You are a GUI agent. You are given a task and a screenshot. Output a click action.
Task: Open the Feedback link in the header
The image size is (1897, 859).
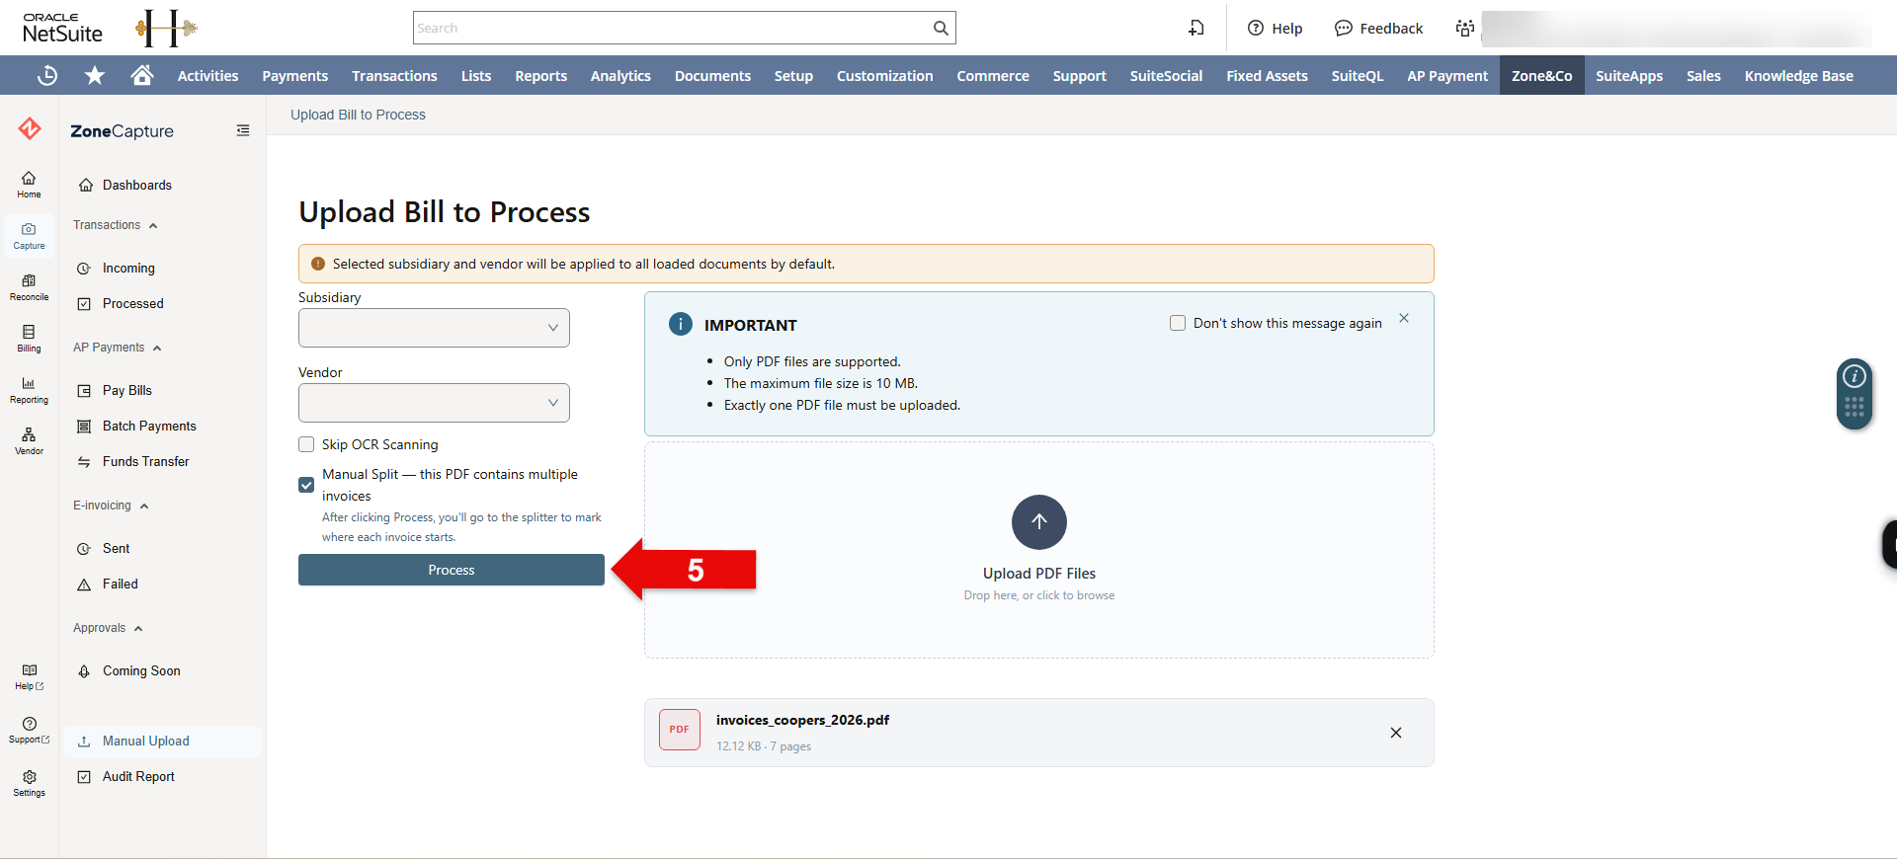[1379, 28]
